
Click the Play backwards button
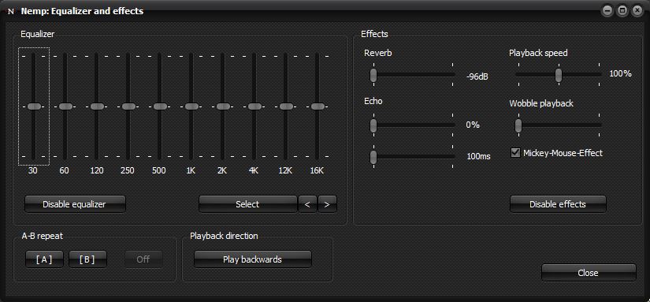click(x=252, y=259)
